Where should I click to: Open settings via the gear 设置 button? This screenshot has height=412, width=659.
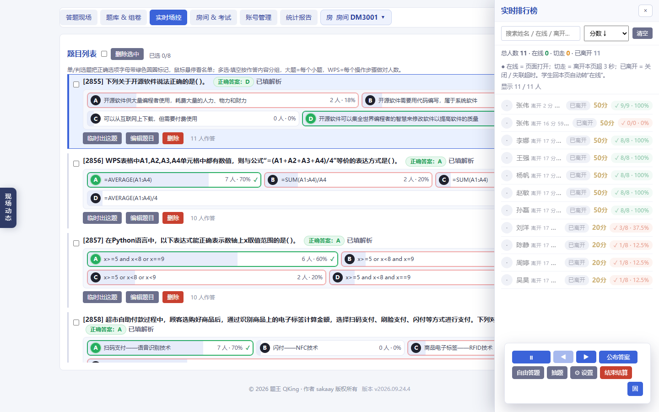tap(583, 373)
